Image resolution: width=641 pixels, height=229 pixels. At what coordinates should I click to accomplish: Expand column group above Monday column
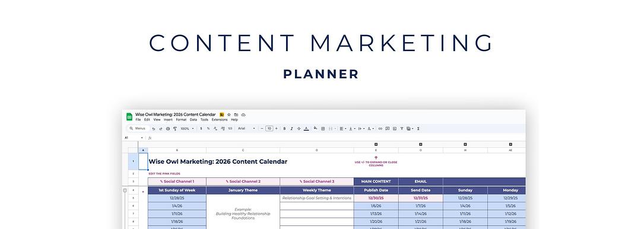coord(510,144)
